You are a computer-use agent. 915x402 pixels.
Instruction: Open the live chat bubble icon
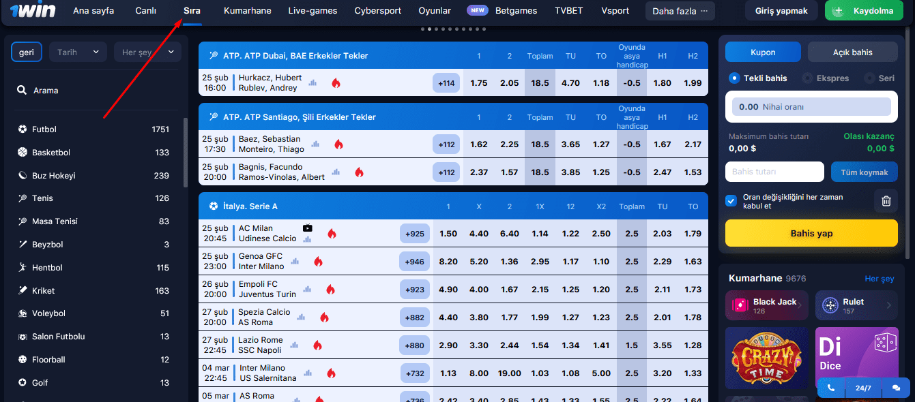click(896, 388)
